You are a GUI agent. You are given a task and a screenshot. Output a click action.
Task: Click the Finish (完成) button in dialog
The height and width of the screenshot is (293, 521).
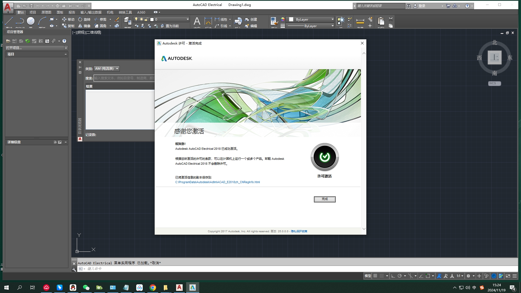(x=325, y=199)
